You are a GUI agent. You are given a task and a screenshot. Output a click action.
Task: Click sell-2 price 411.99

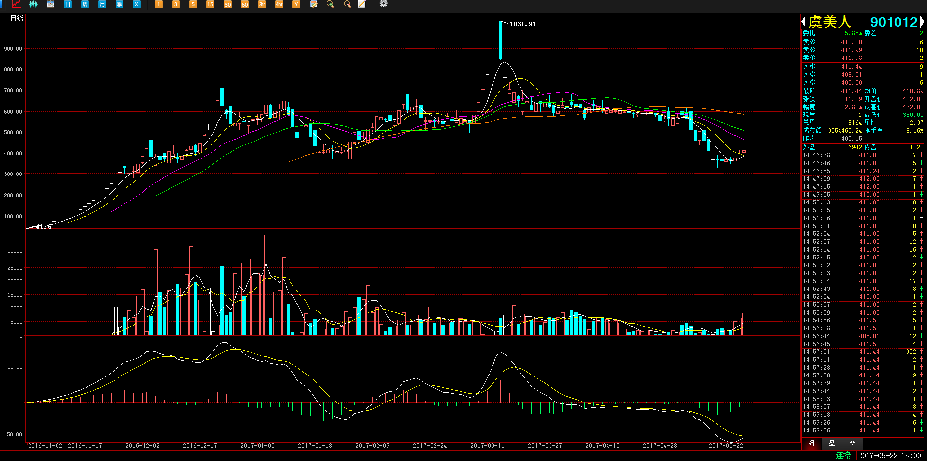coord(851,50)
